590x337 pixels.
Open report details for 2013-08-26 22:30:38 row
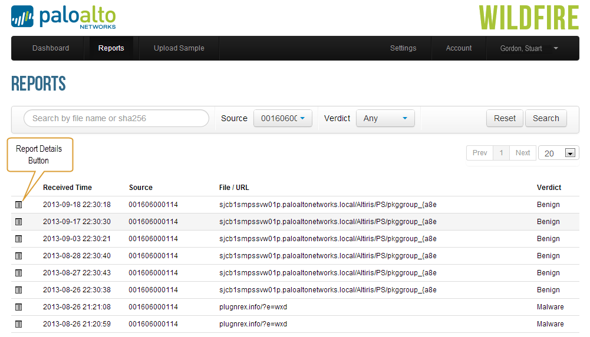[18, 290]
